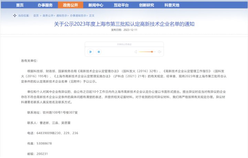Open the 首页 navigation tab

point(20,5)
